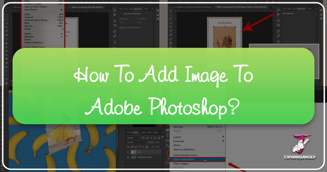Click Search Adobe Stock in the File menu
This screenshot has width=327, height=172.
pyautogui.click(x=186, y=155)
